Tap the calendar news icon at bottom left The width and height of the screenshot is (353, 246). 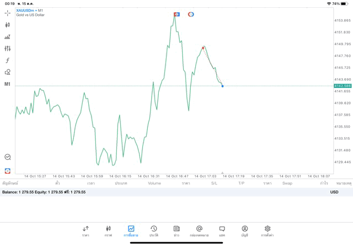pyautogui.click(x=7, y=171)
